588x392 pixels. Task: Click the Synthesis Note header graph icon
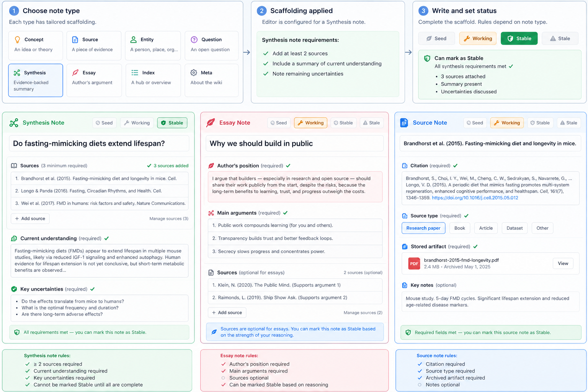pos(14,123)
